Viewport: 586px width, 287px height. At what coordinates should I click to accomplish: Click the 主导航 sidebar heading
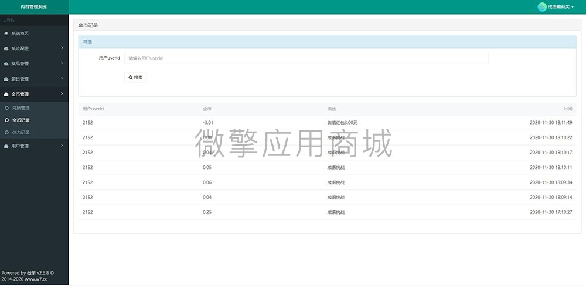8,20
